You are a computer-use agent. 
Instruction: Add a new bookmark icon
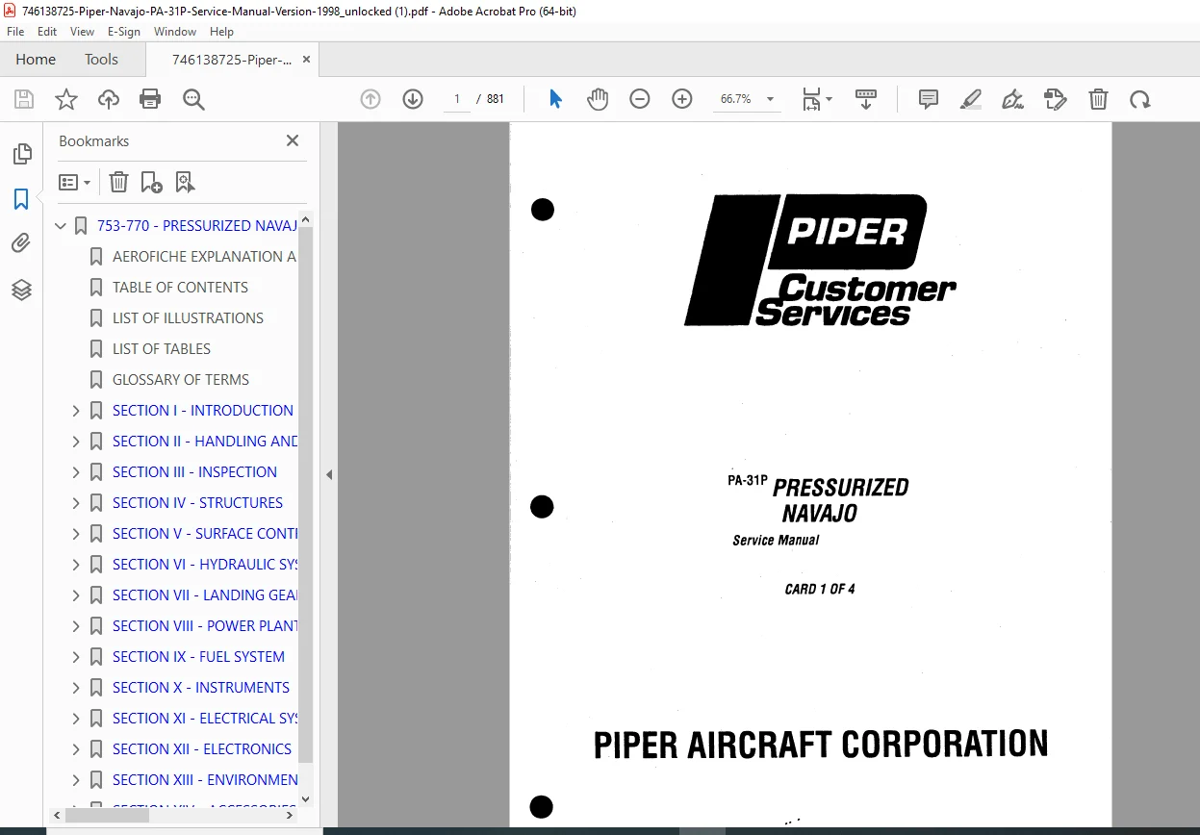tap(151, 182)
